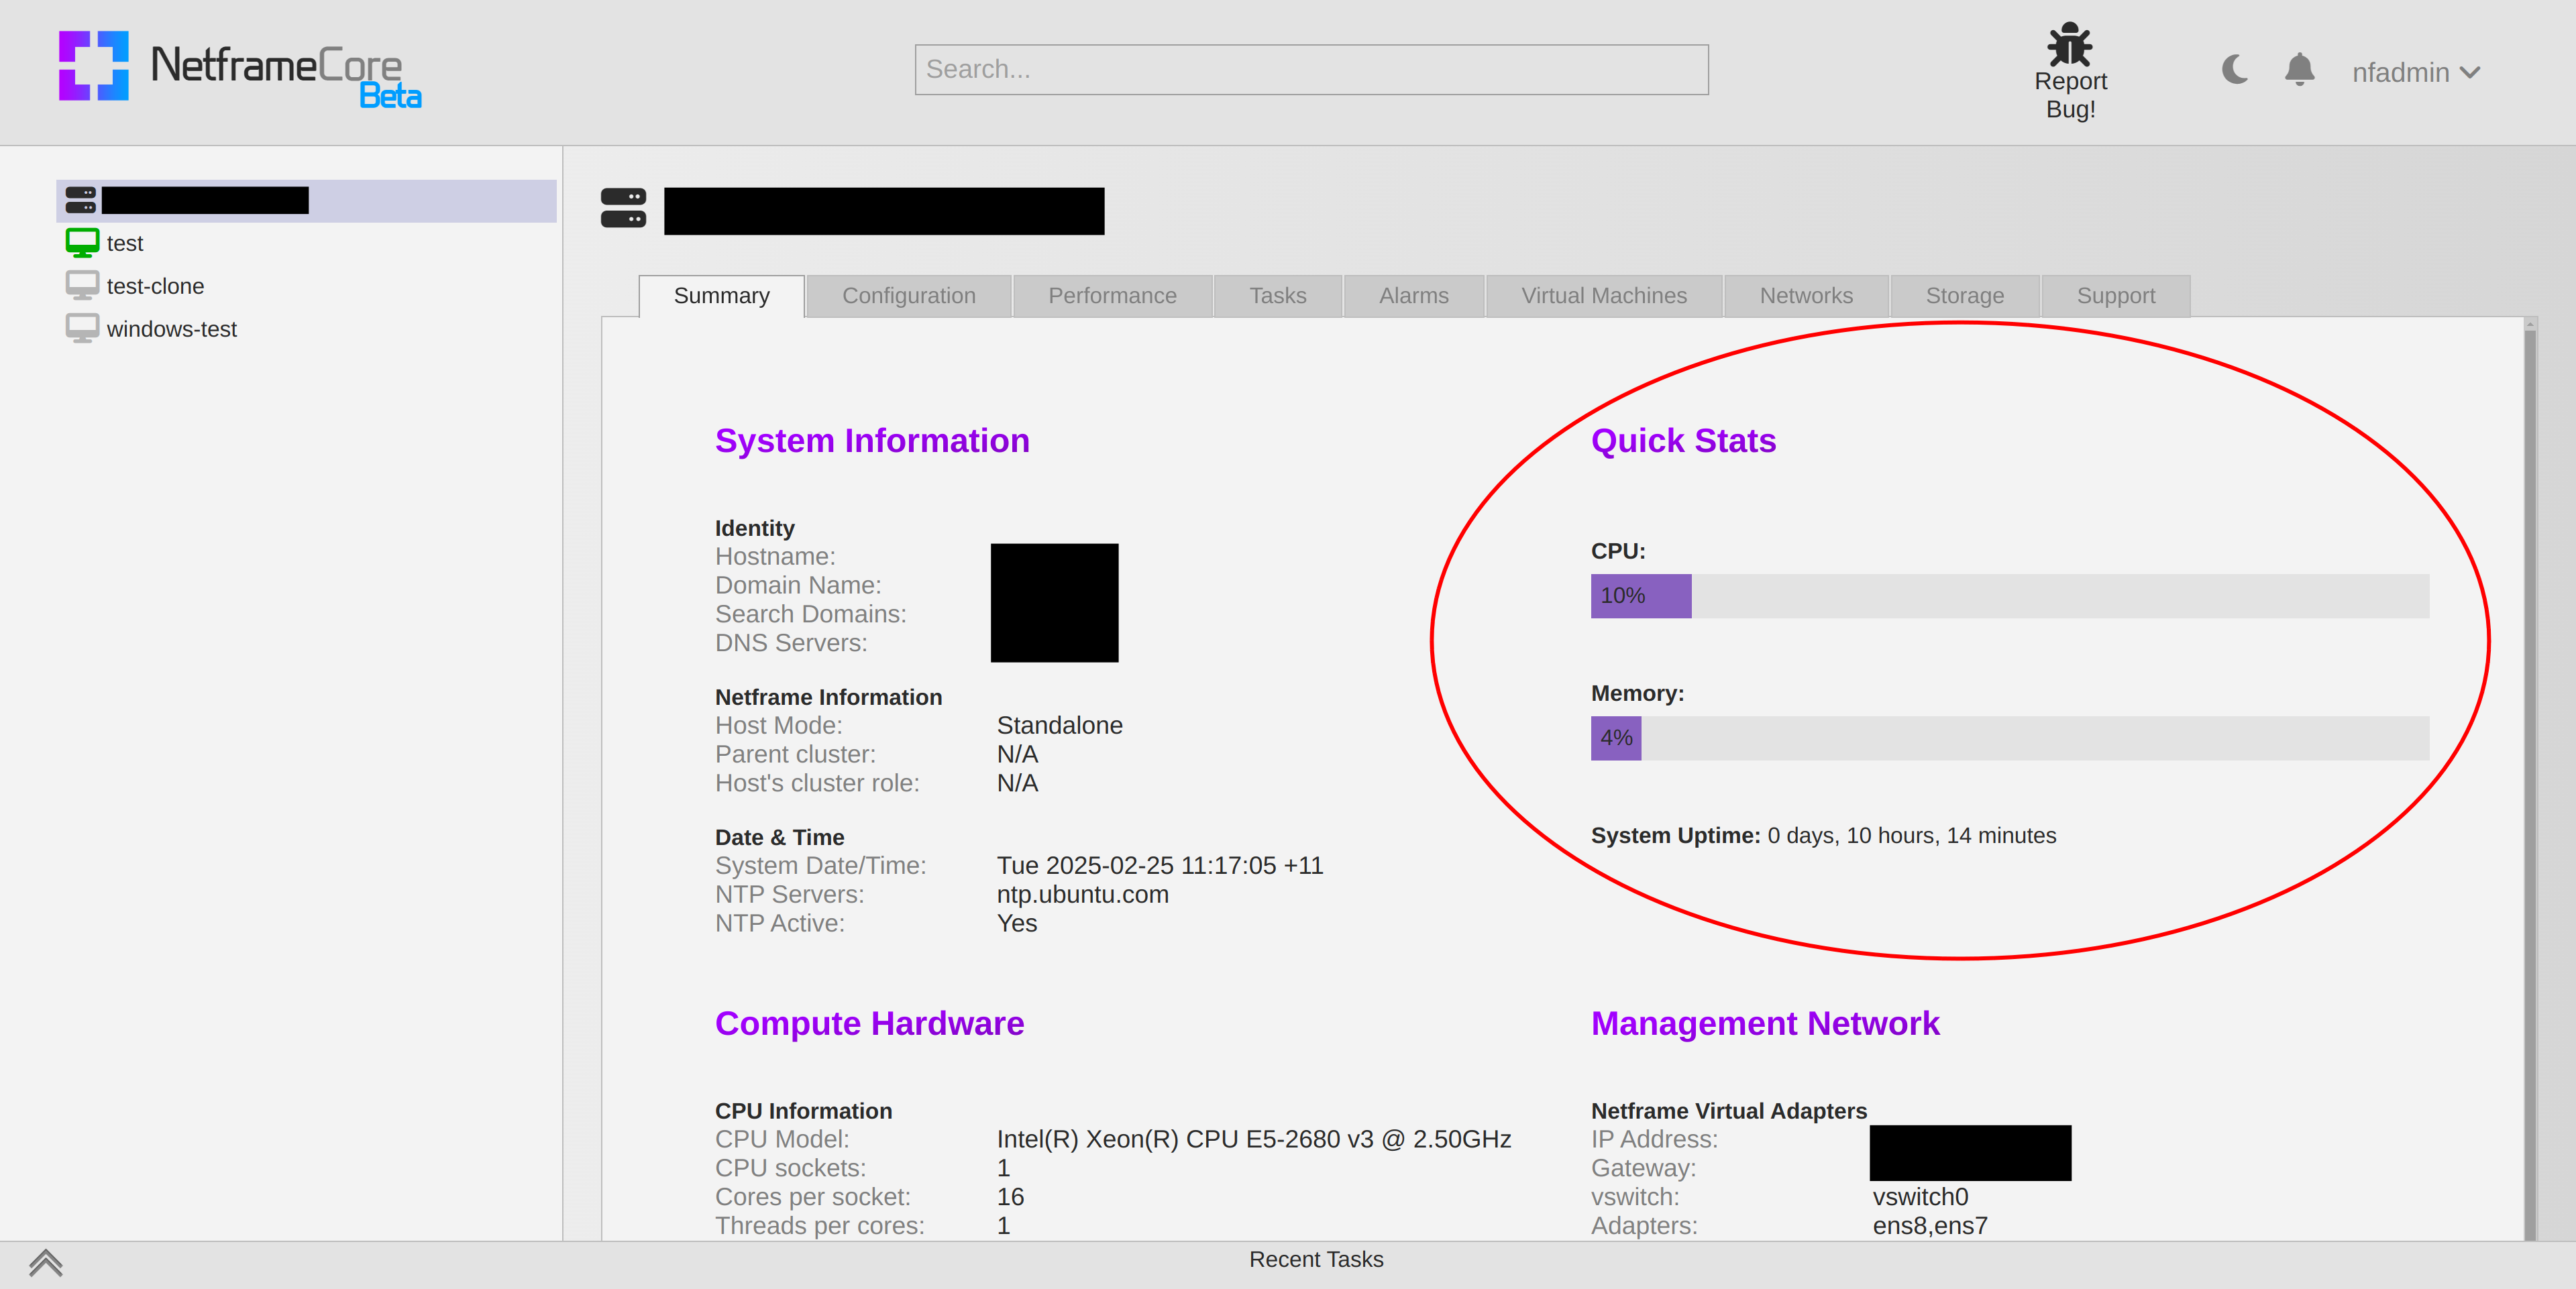Open the Tasks tab
This screenshot has width=2576, height=1289.
click(1277, 296)
